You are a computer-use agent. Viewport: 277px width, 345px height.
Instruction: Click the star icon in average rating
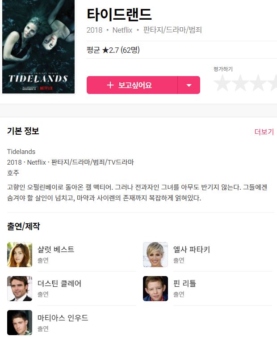point(105,51)
